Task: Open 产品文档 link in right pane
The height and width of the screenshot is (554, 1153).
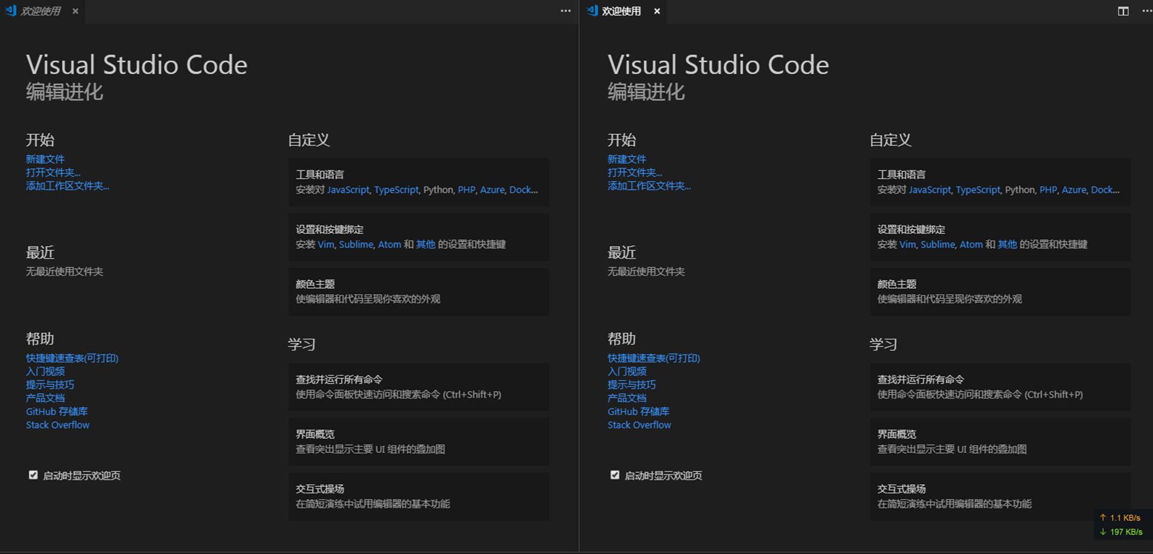Action: [627, 398]
